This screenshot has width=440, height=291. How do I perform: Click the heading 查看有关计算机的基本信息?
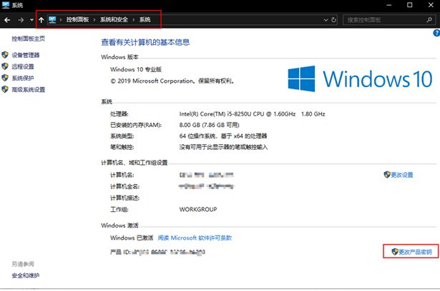pos(145,42)
